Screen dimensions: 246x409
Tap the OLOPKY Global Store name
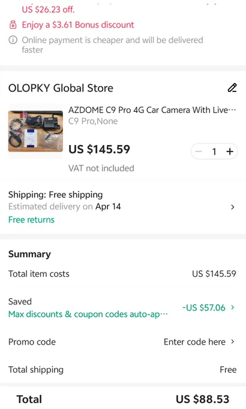click(61, 88)
